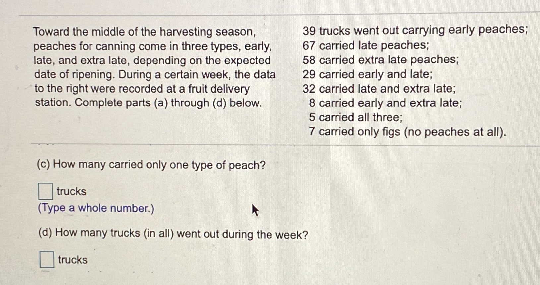Click the line "32 carried late and extra late"
The width and height of the screenshot is (540, 285).
point(379,89)
